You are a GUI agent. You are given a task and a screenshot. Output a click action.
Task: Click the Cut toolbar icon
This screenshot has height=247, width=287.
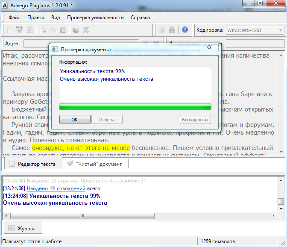[x=43, y=30]
